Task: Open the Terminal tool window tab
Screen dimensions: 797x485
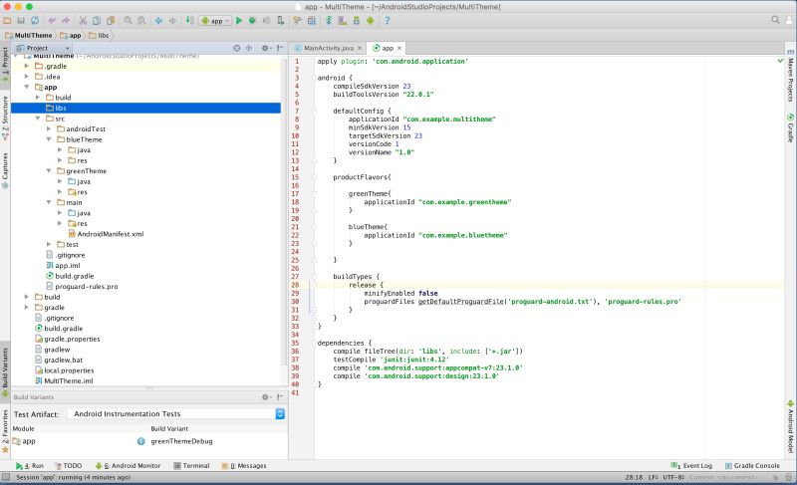Action: [191, 466]
